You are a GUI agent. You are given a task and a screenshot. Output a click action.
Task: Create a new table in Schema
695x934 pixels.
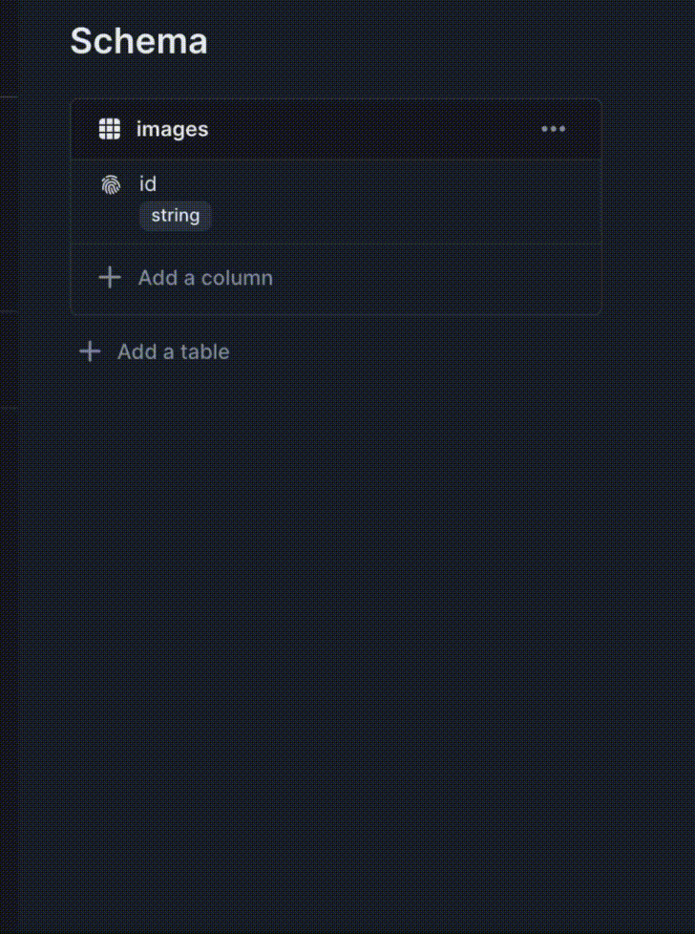172,351
